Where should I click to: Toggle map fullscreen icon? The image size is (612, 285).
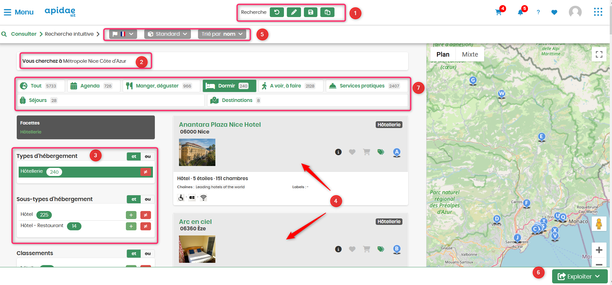599,54
